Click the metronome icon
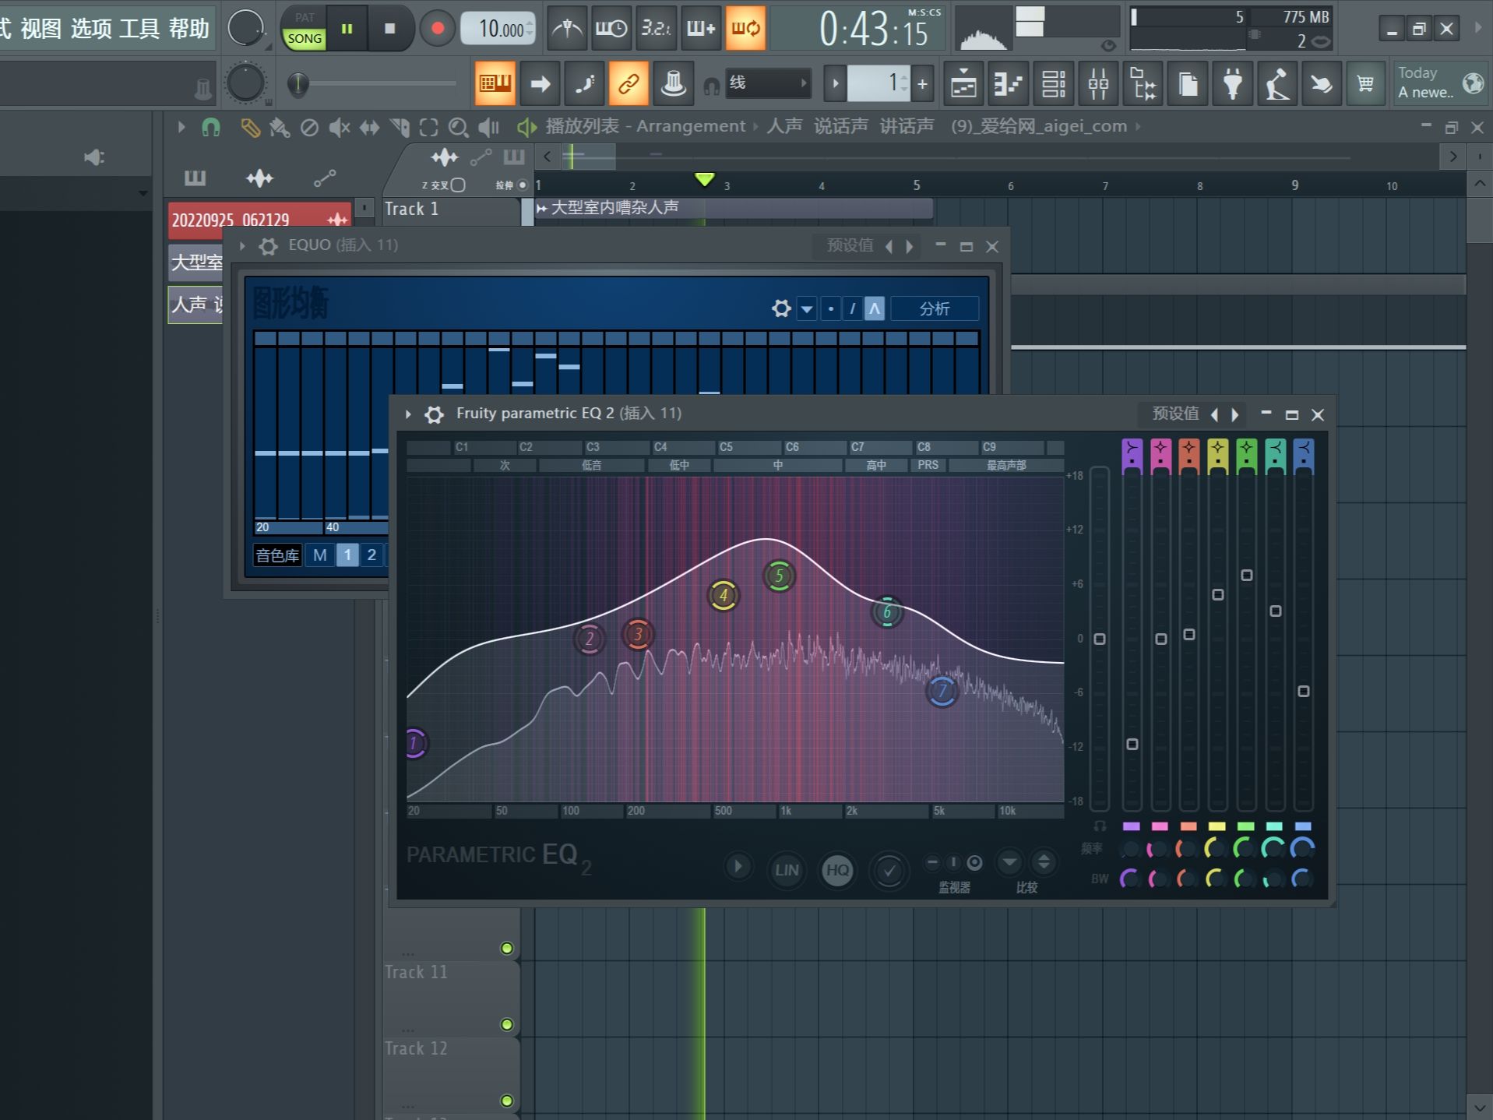 pos(567,29)
